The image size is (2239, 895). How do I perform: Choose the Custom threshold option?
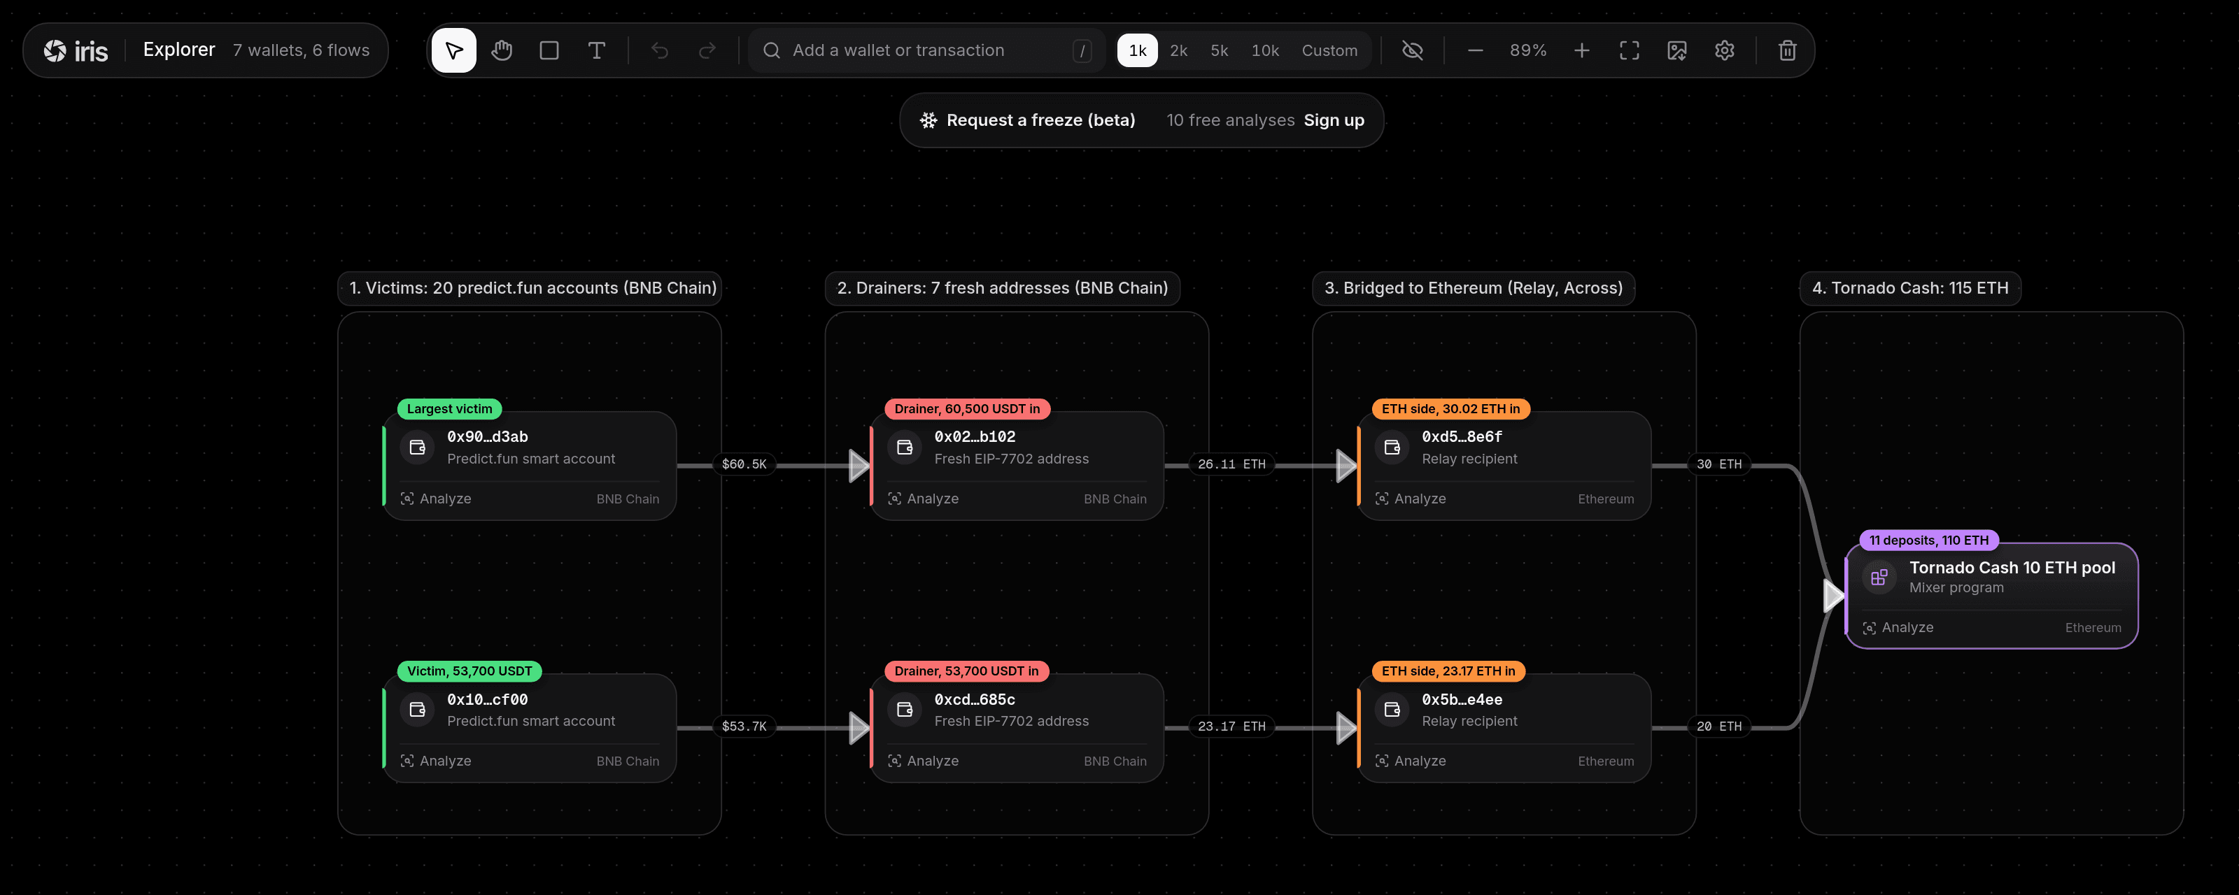point(1329,50)
